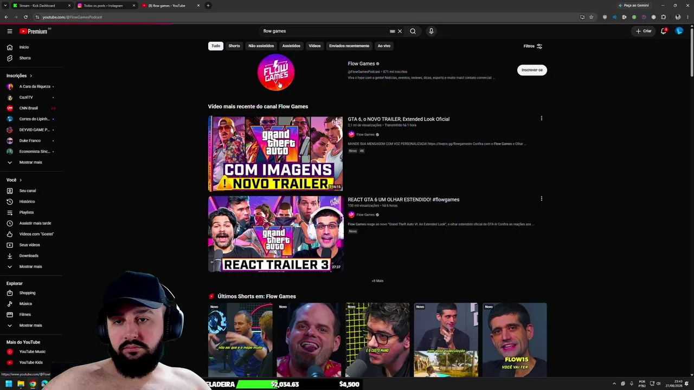
Task: Select the Shorts filter chip
Action: point(234,46)
